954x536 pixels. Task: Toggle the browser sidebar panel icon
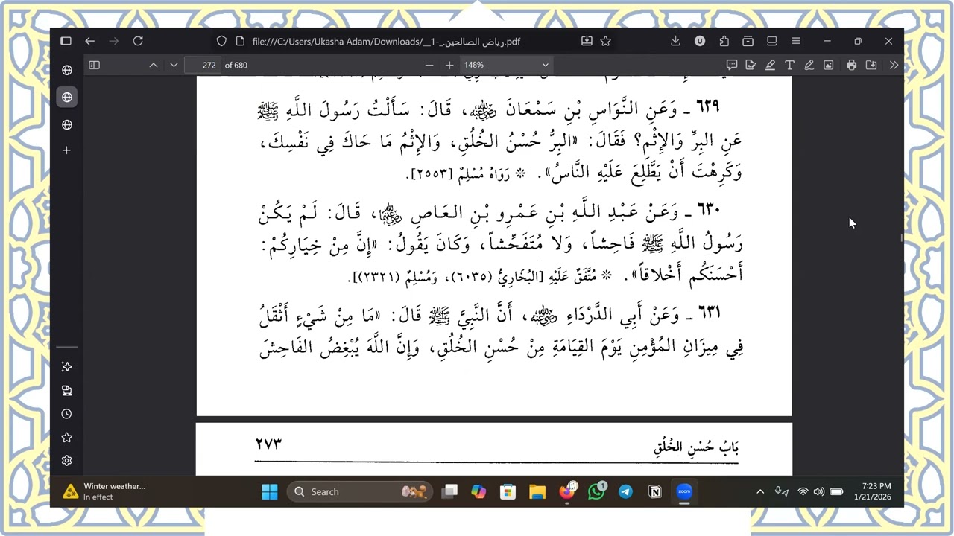click(x=66, y=41)
